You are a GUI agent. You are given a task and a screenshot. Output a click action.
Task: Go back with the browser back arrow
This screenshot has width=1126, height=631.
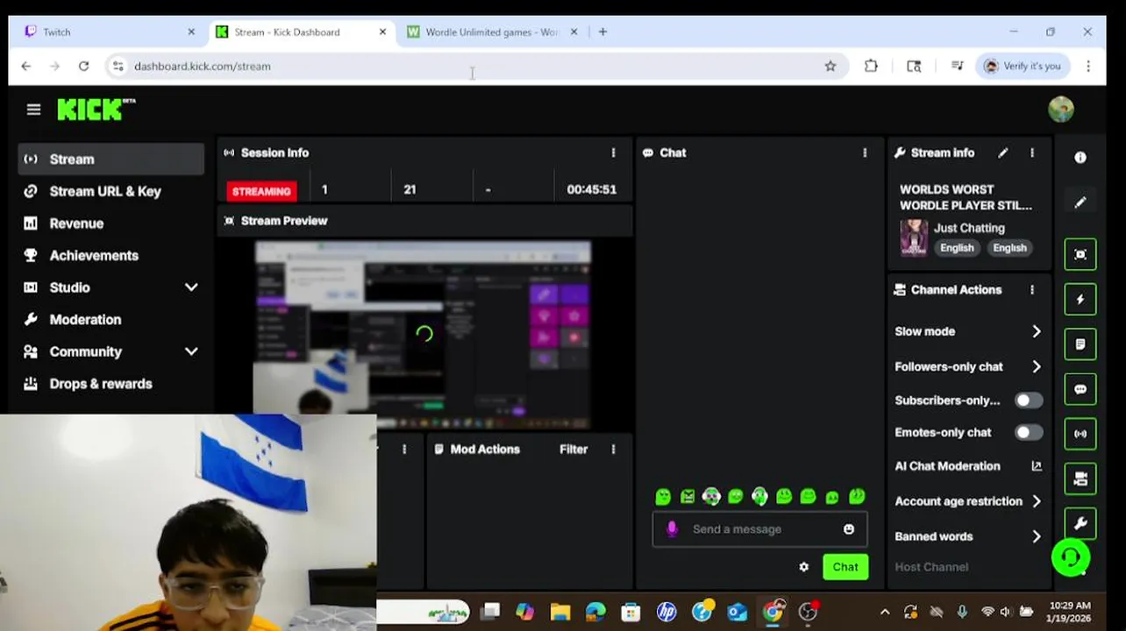coord(26,66)
